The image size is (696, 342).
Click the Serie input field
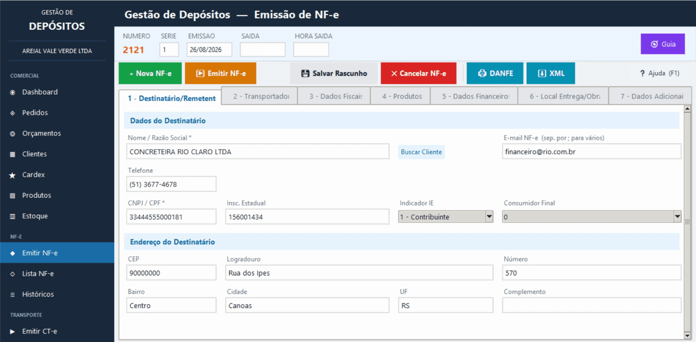click(x=169, y=49)
